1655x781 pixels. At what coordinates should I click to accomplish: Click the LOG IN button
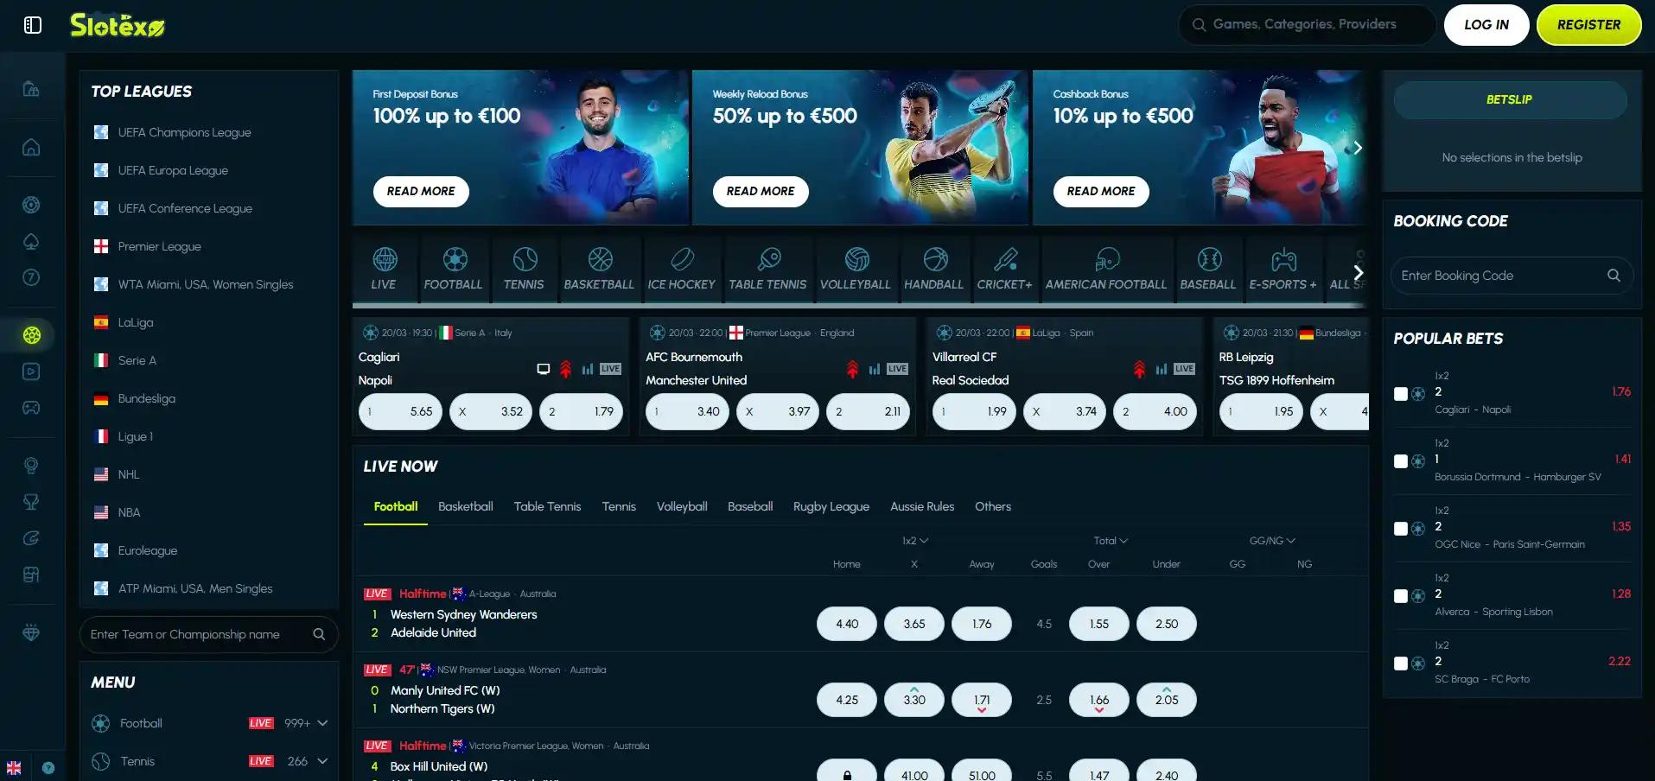pos(1486,25)
